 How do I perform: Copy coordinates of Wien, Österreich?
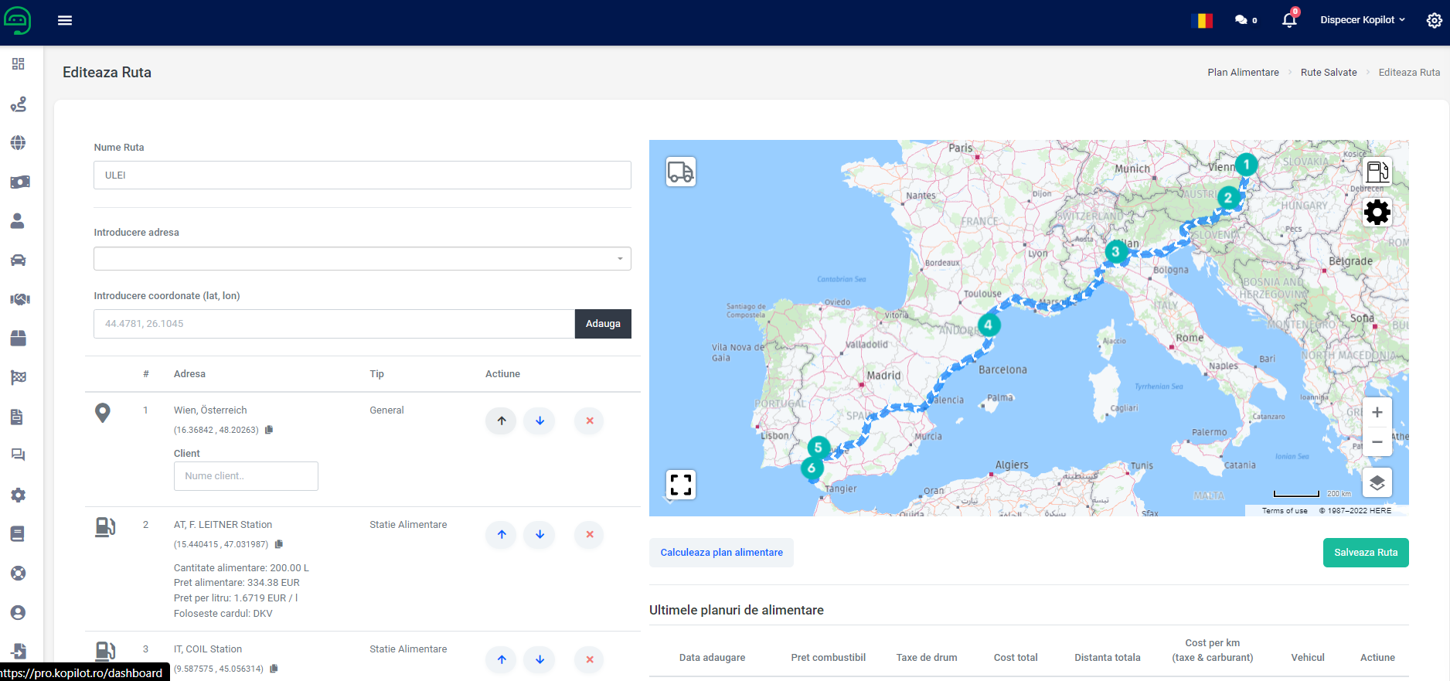[x=269, y=430]
